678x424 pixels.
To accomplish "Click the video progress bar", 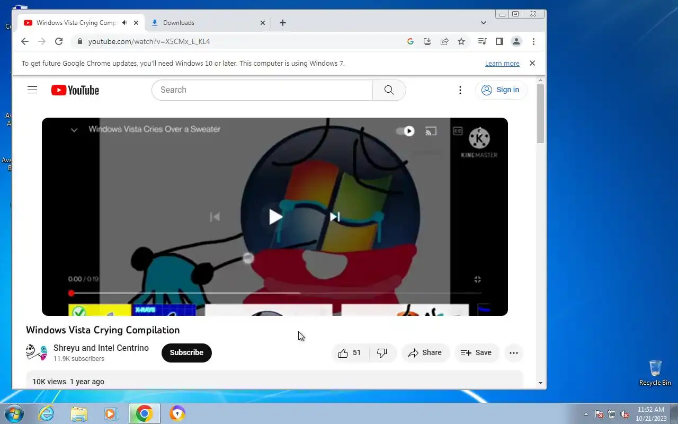I will tap(275, 293).
